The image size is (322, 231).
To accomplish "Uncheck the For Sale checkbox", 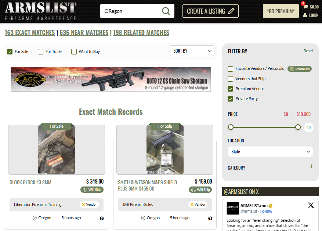I will [10, 52].
